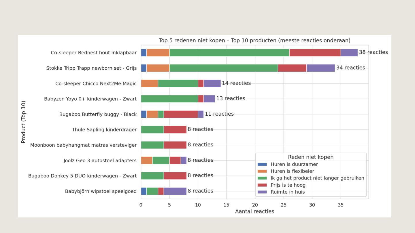Click '8 reacties' next to the Babybjörn bar

(200, 191)
